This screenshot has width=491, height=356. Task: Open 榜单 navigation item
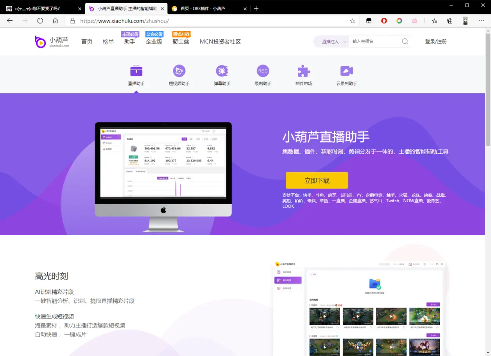tap(108, 41)
